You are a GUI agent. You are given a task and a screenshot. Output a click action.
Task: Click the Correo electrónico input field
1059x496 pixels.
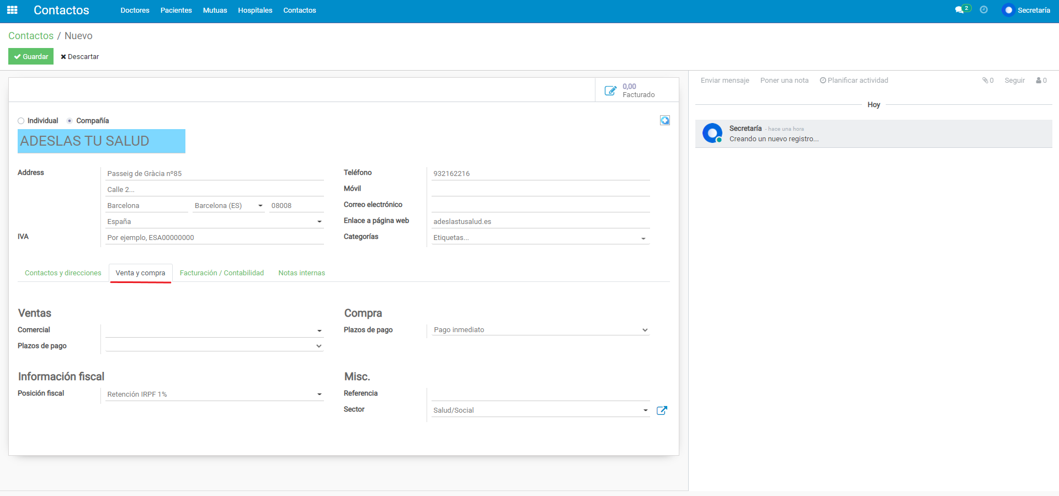coord(540,205)
